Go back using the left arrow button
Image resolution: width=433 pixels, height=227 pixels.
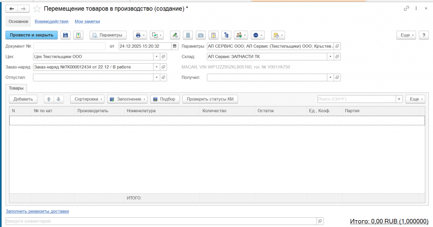pyautogui.click(x=12, y=8)
